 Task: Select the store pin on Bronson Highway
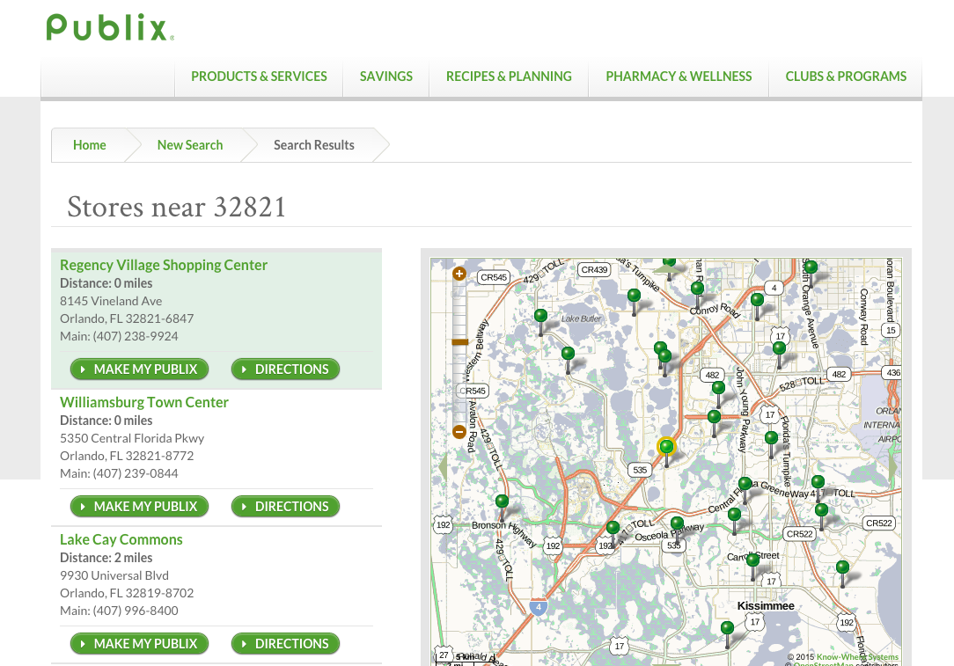pyautogui.click(x=502, y=502)
